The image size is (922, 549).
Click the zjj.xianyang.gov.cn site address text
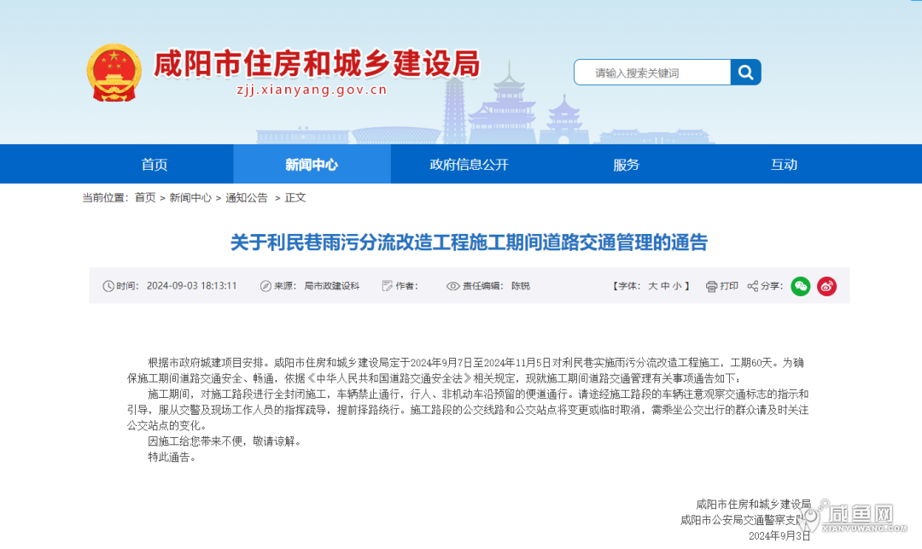tap(312, 90)
